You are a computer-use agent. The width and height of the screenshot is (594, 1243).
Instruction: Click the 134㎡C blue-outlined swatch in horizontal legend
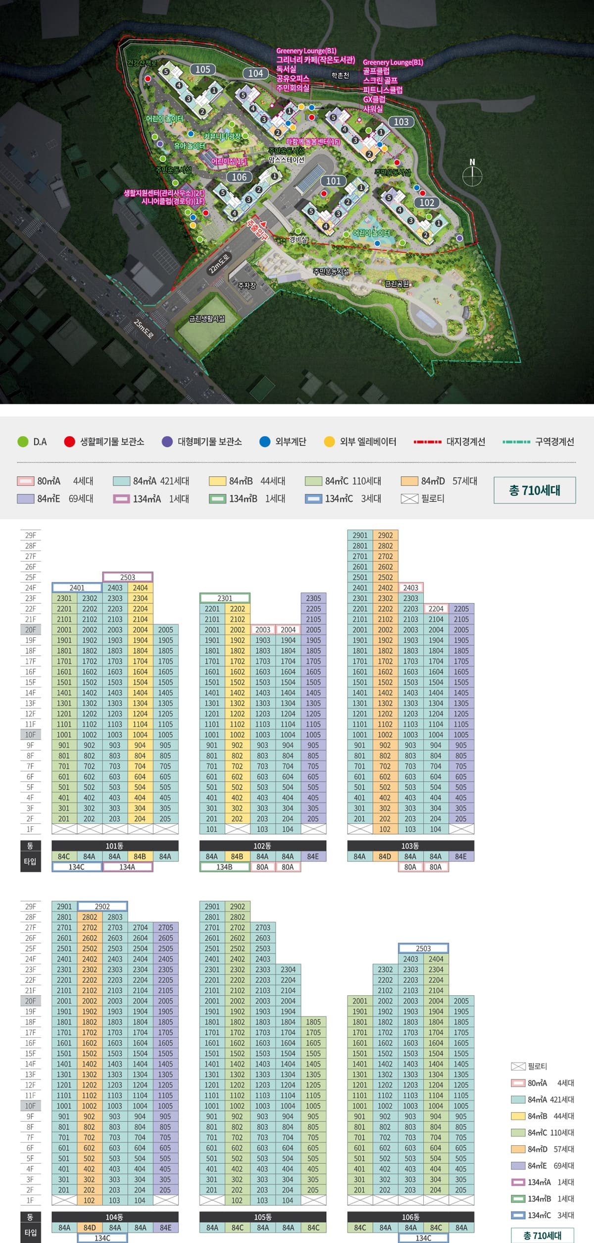pyautogui.click(x=313, y=499)
